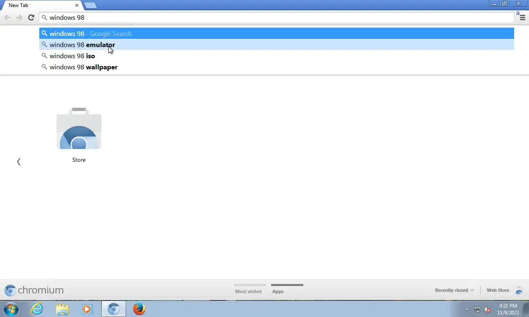Restore down the Chromium window
Viewport: 529px width, 317px height.
(504, 4)
